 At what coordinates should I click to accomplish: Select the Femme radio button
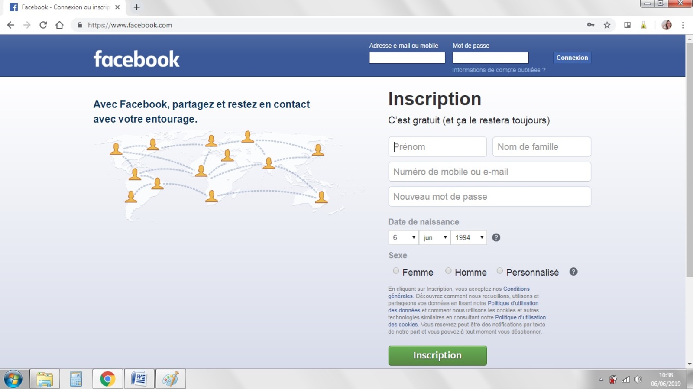(x=396, y=271)
